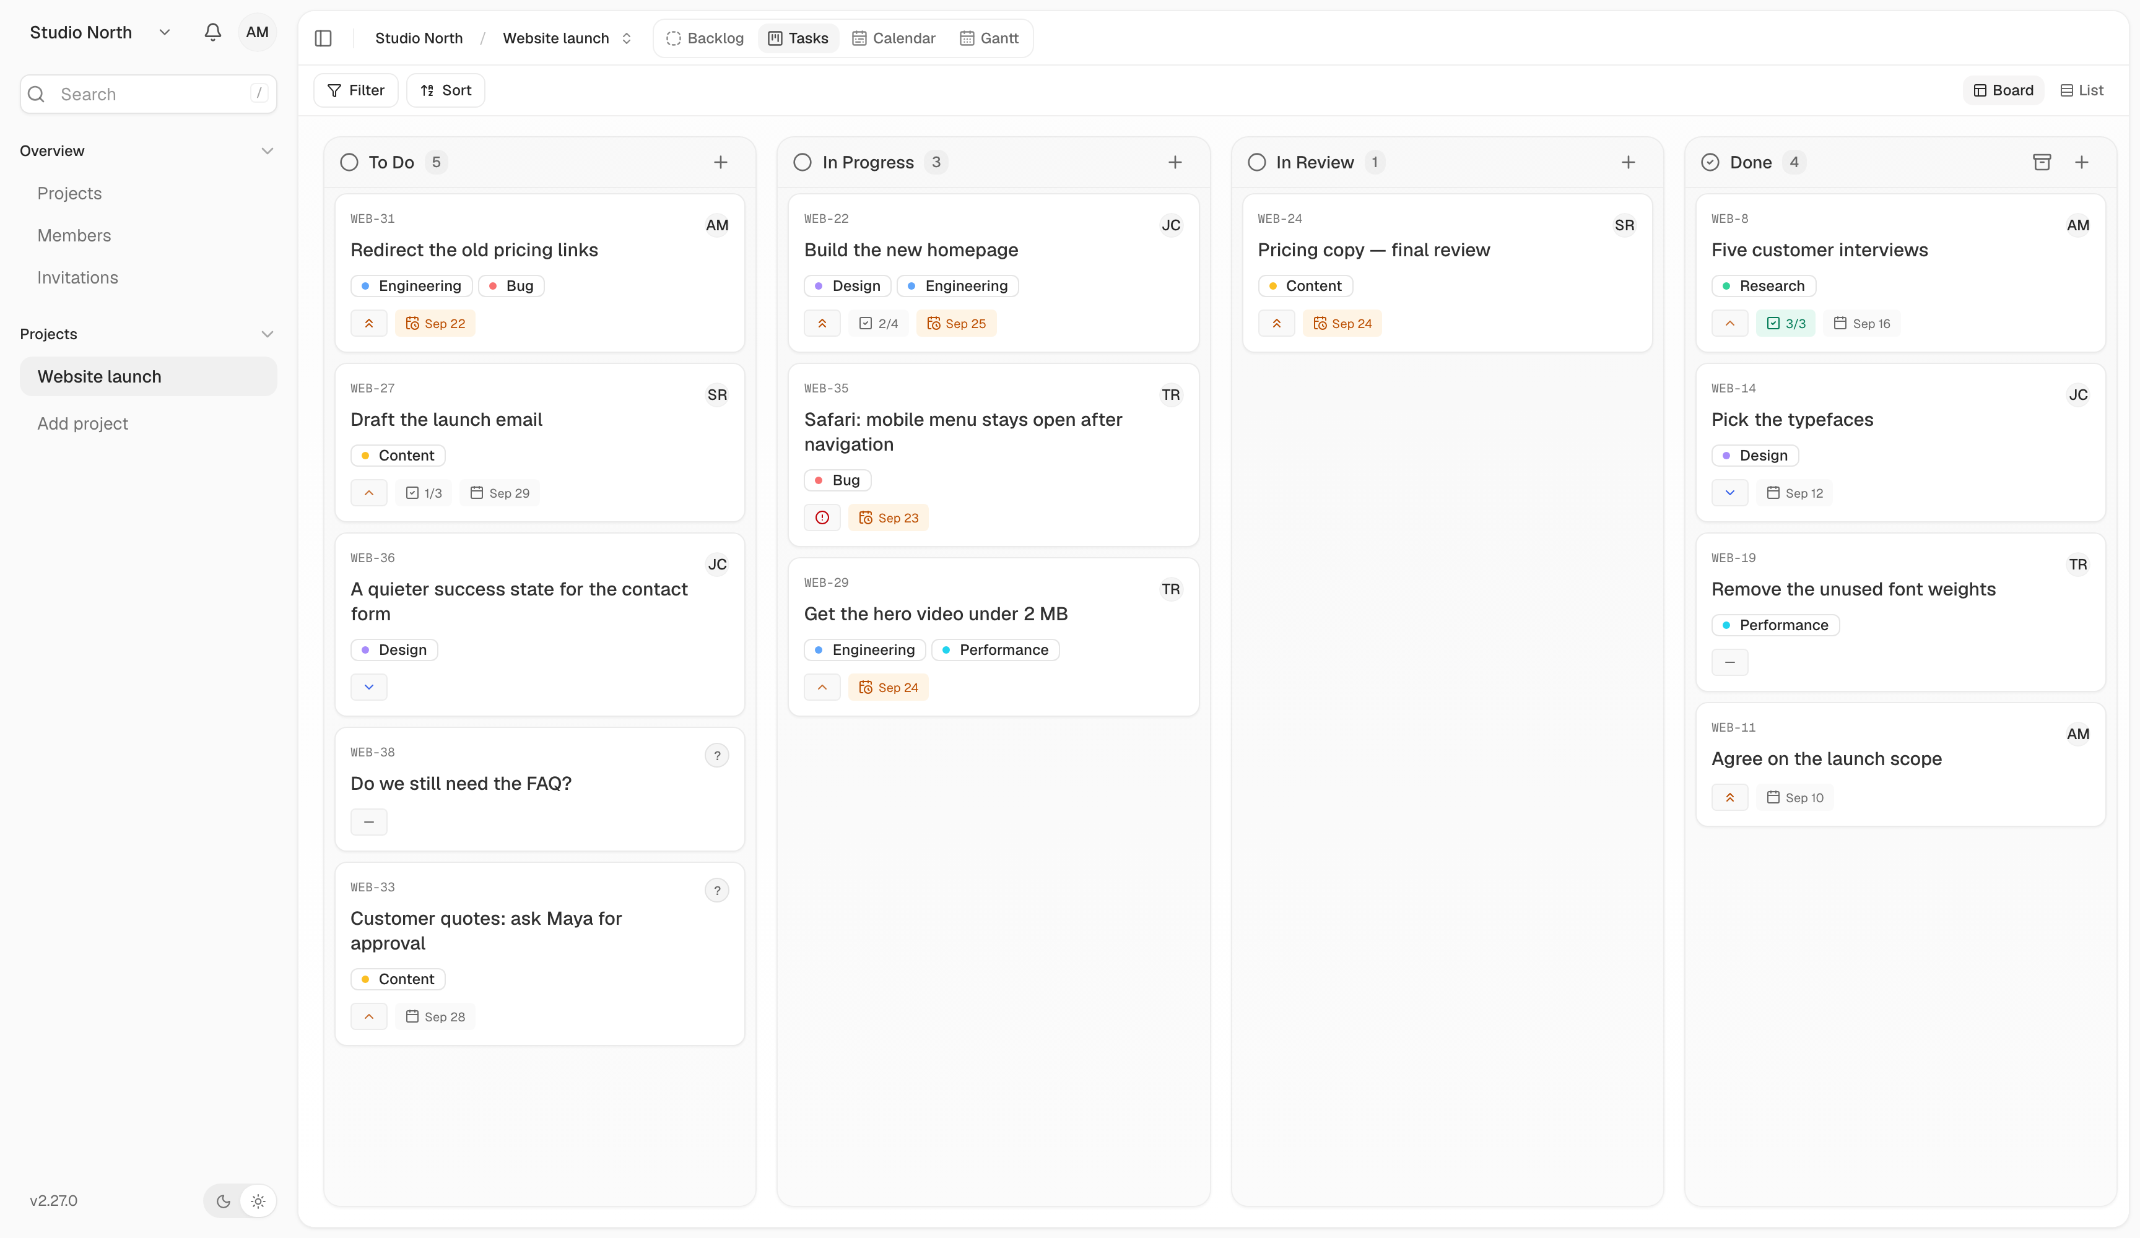Click Add project in sidebar
Image resolution: width=2140 pixels, height=1238 pixels.
pos(82,423)
